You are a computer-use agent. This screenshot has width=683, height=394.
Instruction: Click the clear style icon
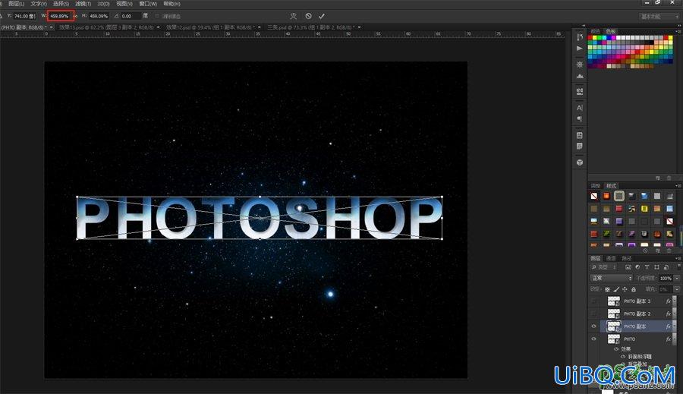pos(645,251)
